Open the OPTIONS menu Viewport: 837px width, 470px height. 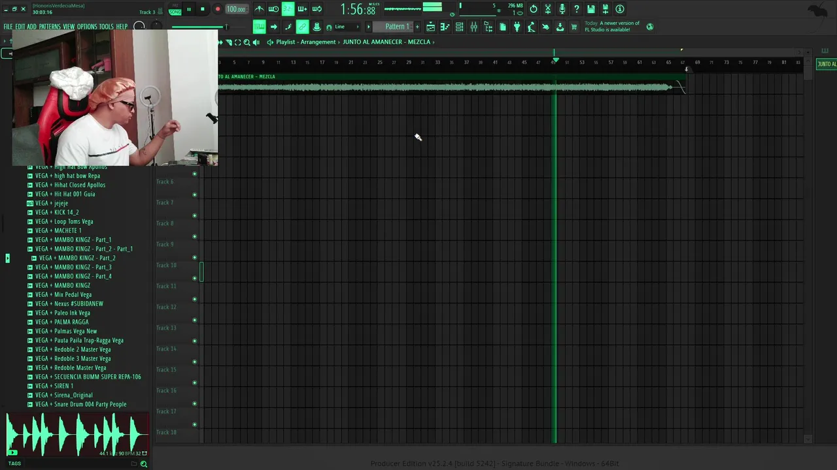87,27
